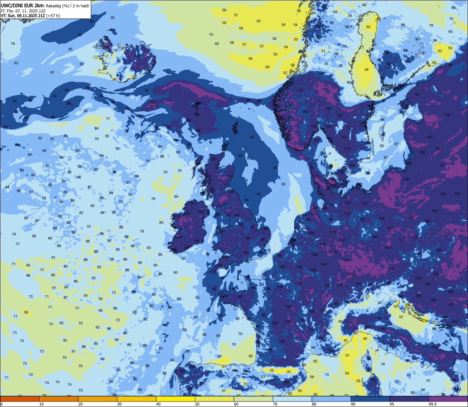Click the pale yellow 50–60 legend swatch
468x407 pixels.
[214, 399]
